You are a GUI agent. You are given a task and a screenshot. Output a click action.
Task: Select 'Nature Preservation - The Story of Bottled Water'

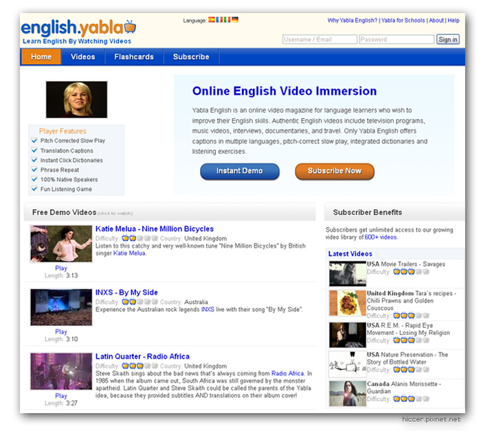(407, 358)
